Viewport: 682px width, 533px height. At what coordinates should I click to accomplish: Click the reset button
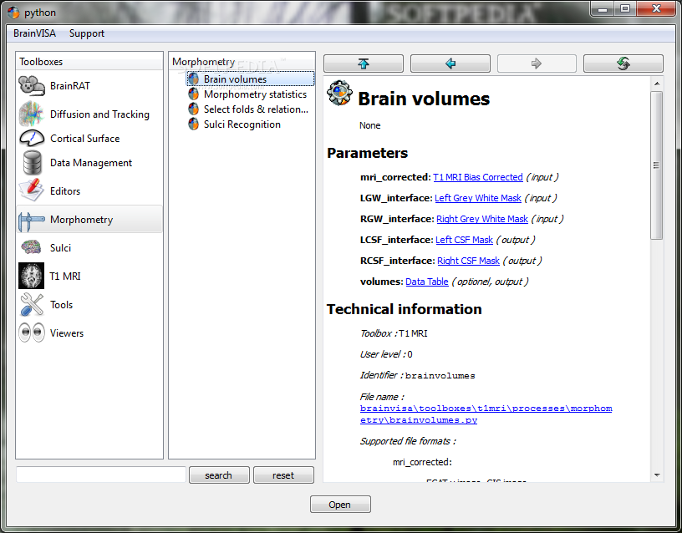[x=283, y=475]
